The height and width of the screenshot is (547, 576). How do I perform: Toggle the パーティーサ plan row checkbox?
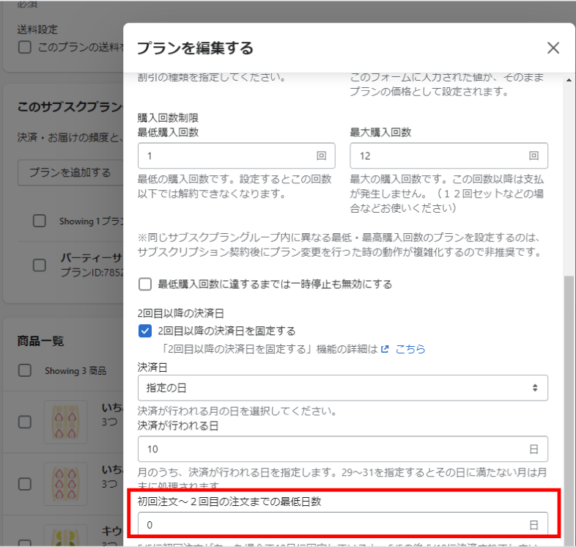coord(40,265)
